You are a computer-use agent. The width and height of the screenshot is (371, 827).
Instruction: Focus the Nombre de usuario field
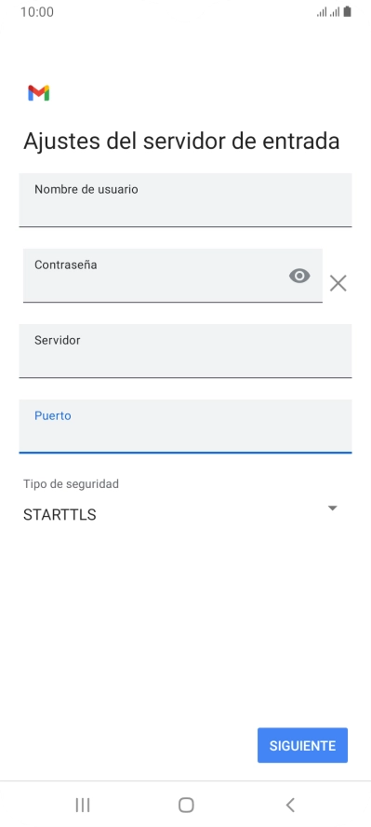click(x=185, y=200)
